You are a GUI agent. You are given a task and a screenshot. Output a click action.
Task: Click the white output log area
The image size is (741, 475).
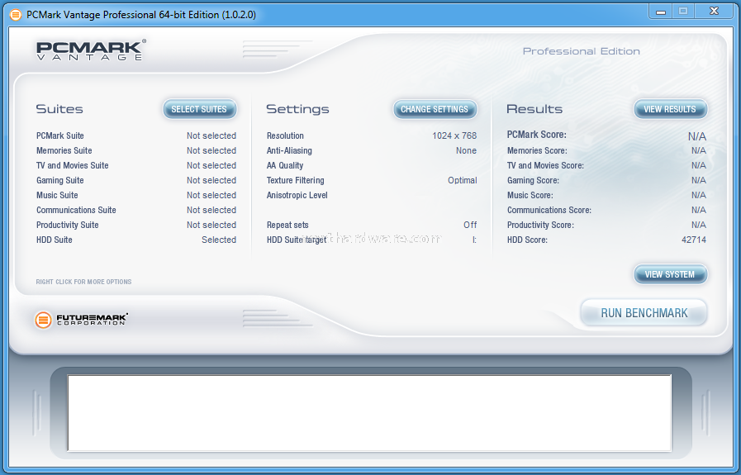(x=369, y=413)
